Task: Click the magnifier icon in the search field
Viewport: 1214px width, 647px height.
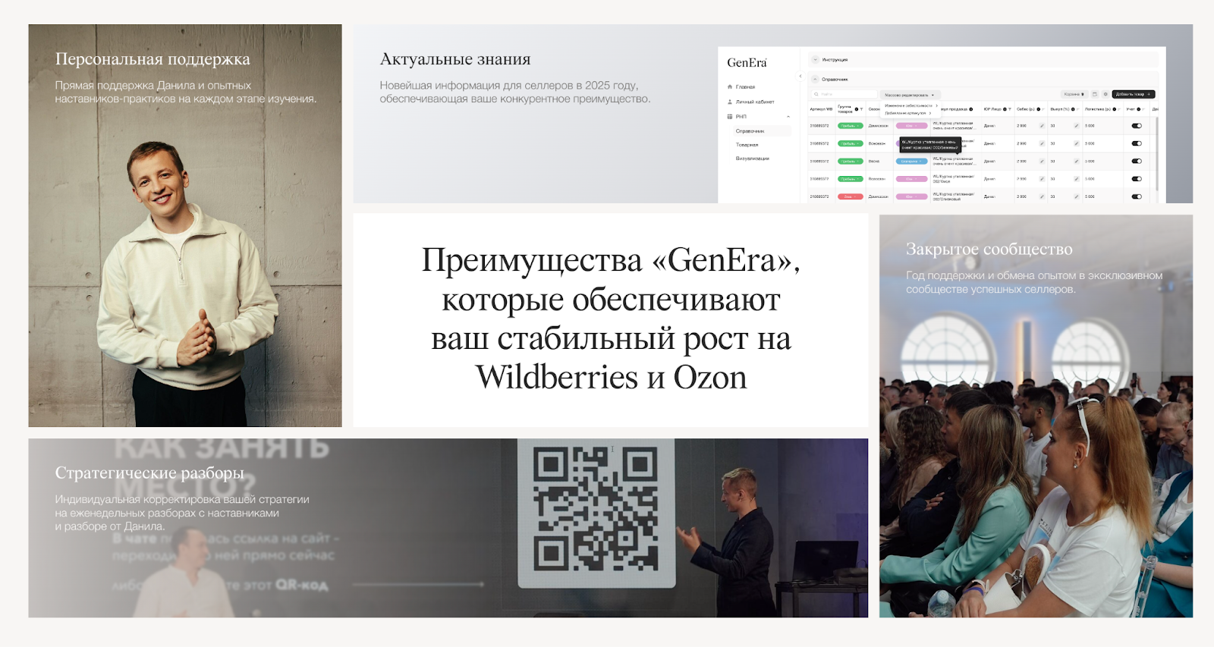Action: pyautogui.click(x=816, y=94)
